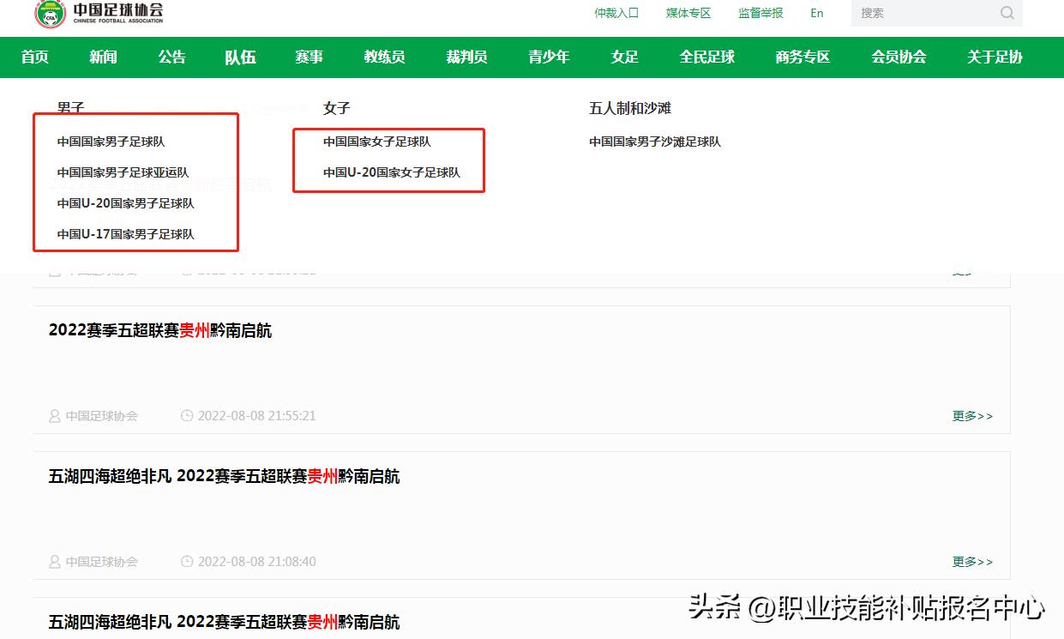Open the 队伍 navigation menu

click(240, 57)
